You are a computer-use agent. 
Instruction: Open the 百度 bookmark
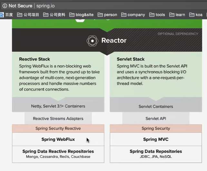6,14
